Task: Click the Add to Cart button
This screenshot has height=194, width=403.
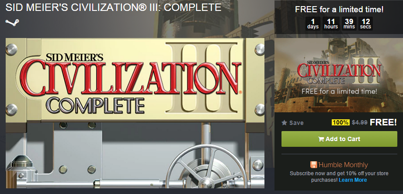Action: tap(339, 139)
